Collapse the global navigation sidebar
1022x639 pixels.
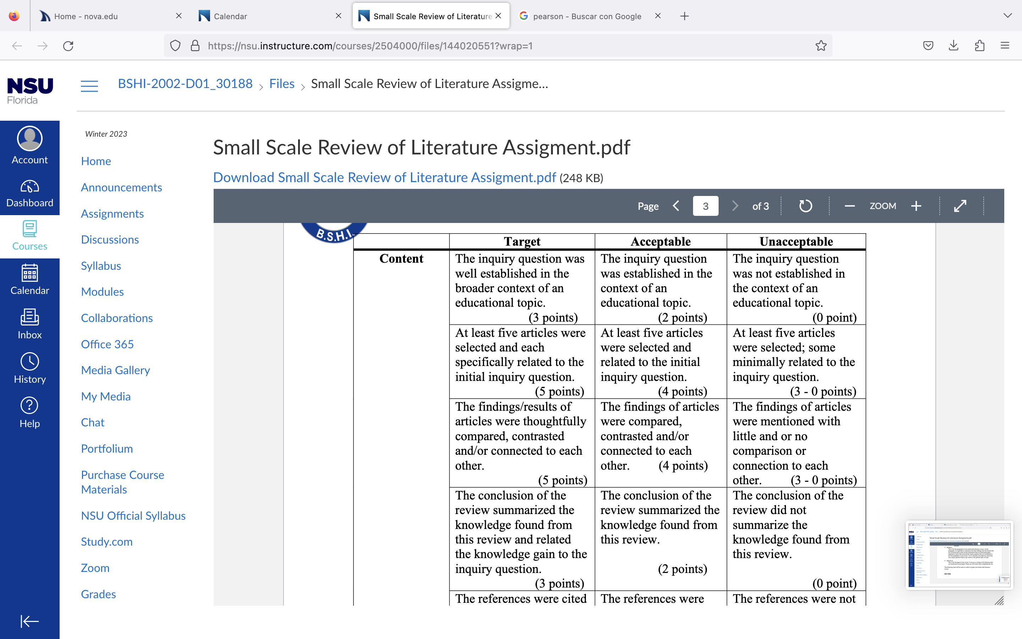tap(29, 621)
